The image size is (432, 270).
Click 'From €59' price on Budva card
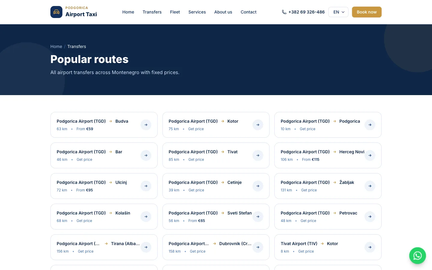85,129
